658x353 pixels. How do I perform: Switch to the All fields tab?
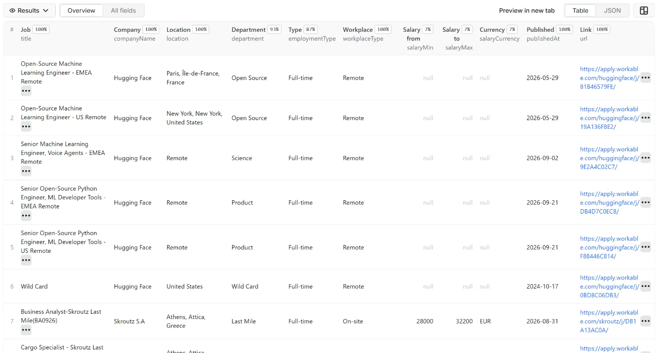(x=123, y=10)
